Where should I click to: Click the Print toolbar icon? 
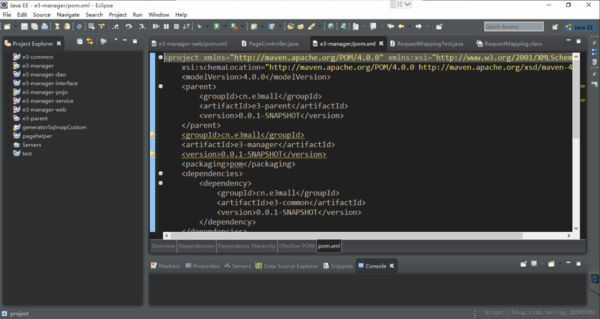pos(44,26)
